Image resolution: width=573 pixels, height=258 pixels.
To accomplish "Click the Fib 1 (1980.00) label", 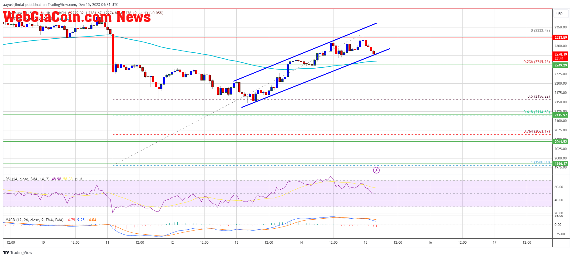I will pos(540,162).
